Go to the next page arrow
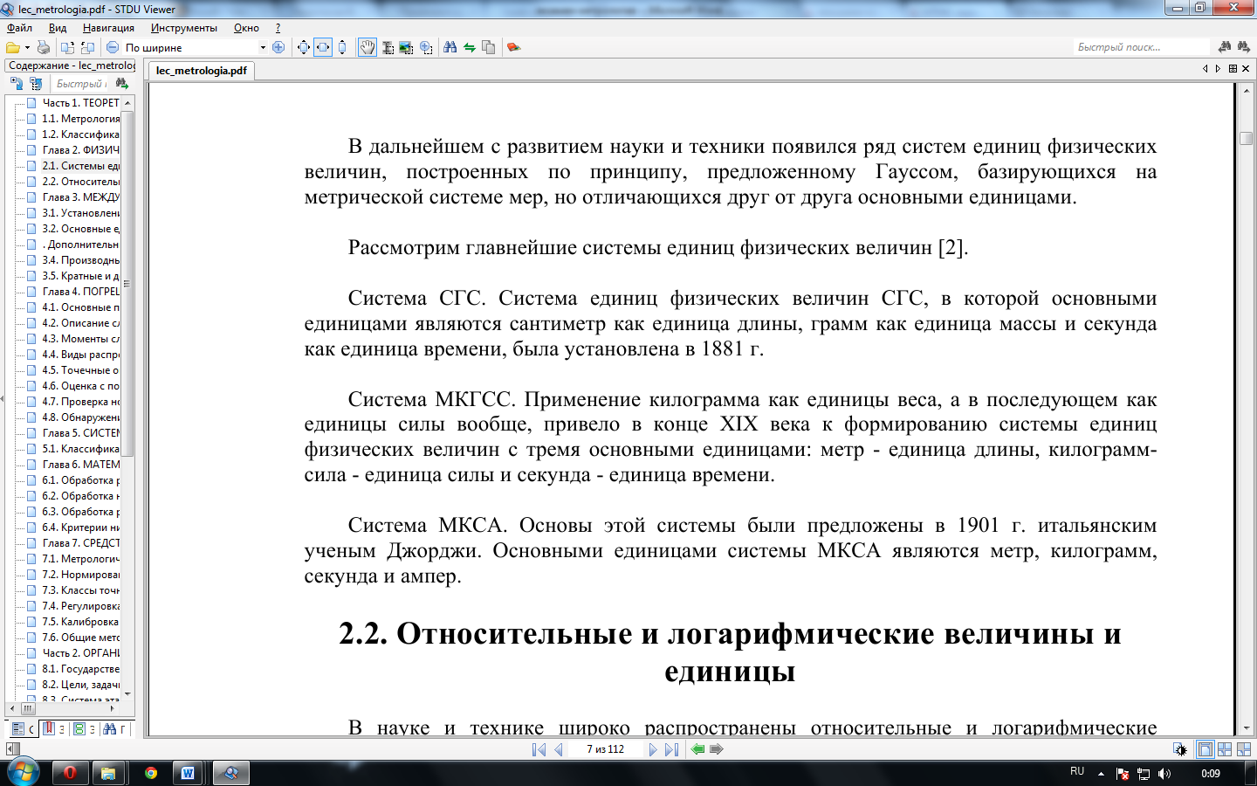The image size is (1257, 786). [652, 749]
